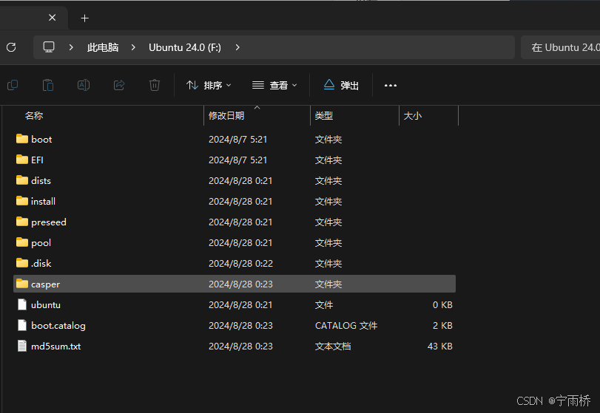Screen dimensions: 600x413
Task: Select the md5sum.txt document icon
Action: pos(22,346)
